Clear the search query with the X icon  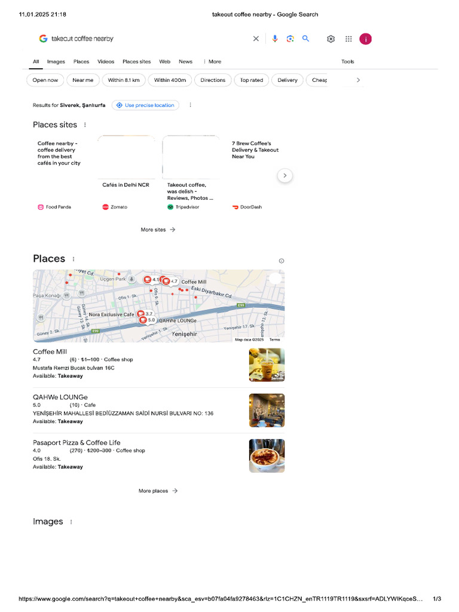[x=256, y=39]
